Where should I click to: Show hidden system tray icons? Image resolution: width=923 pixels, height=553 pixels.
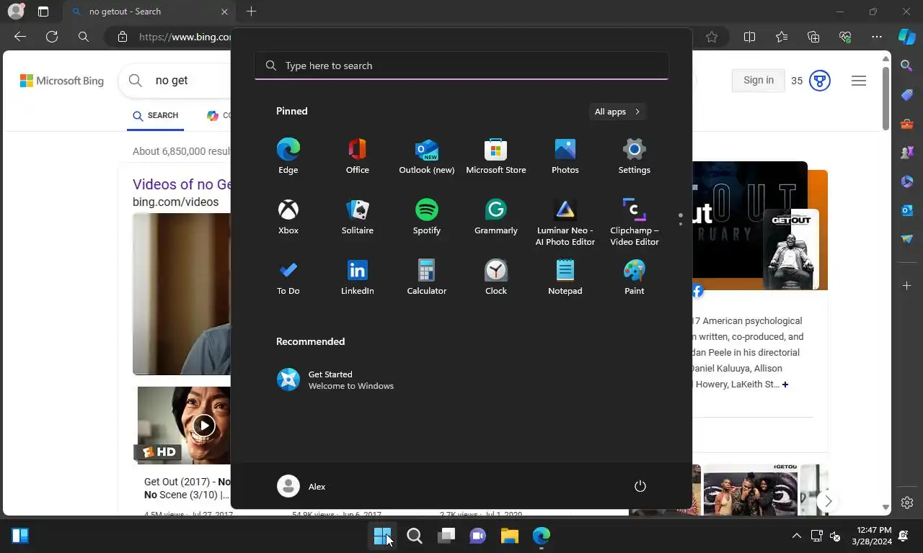(x=796, y=536)
